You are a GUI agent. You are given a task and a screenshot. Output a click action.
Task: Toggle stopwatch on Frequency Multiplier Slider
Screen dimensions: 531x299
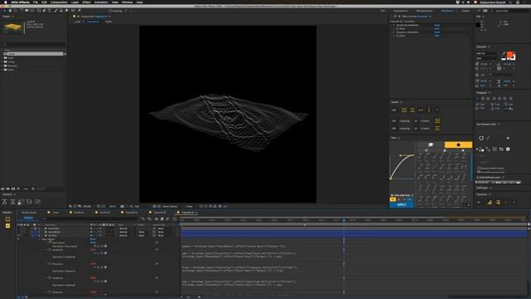tap(397, 36)
